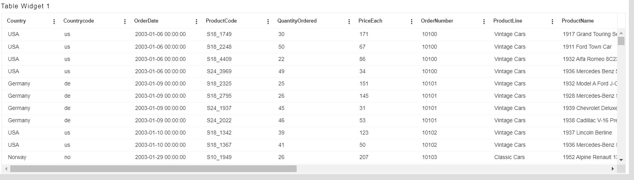Open the Country column options menu
Screen dimensions: 634x180
(54, 21)
